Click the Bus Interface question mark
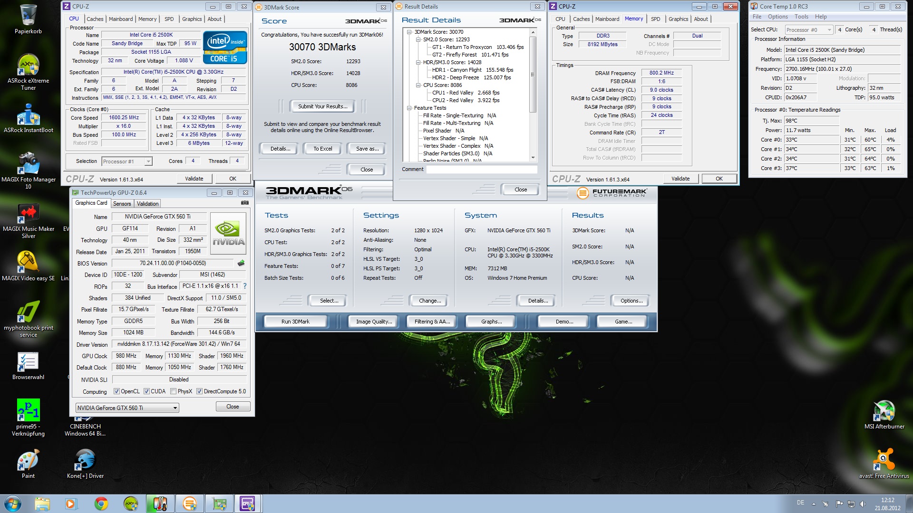This screenshot has height=513, width=913. tap(245, 286)
